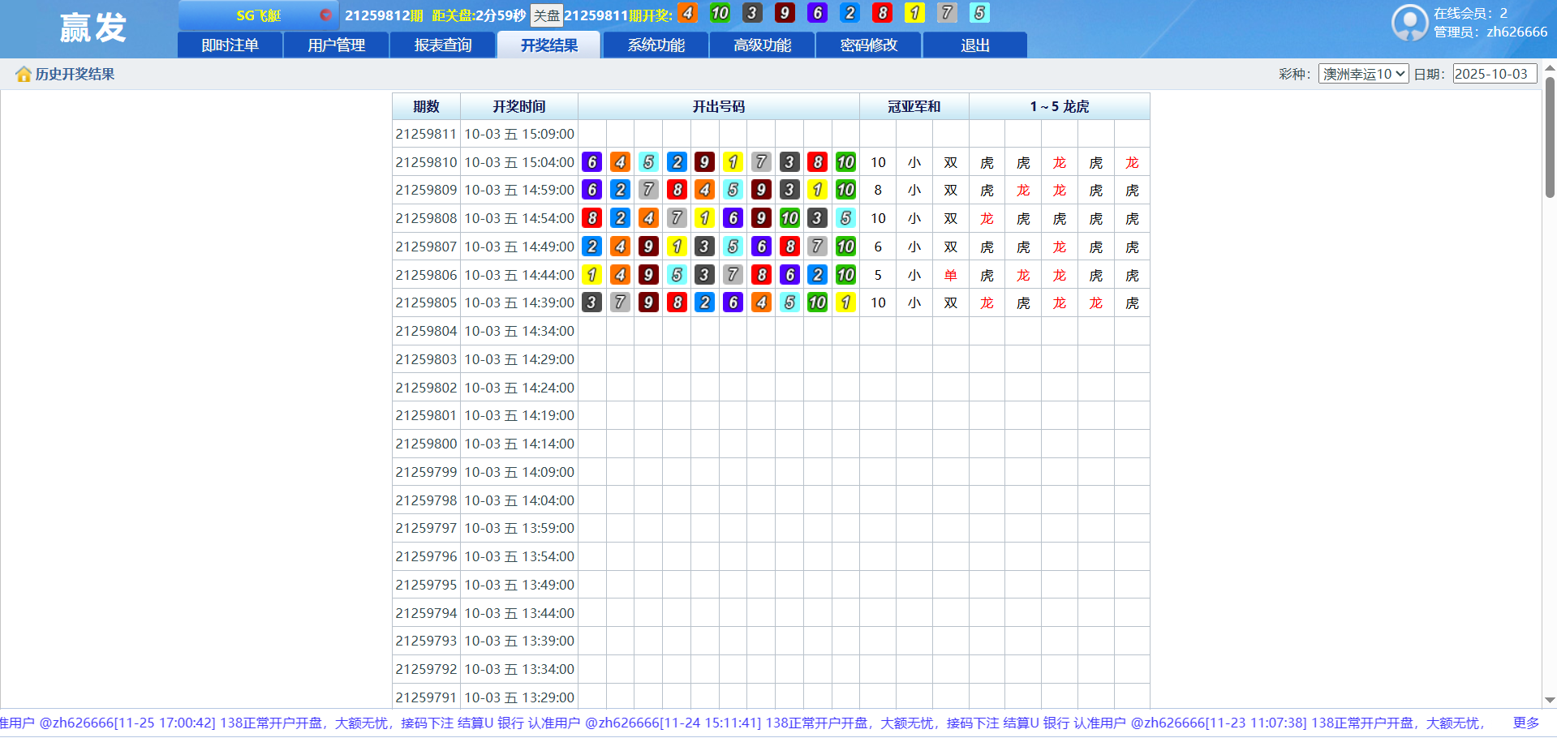Go to the 用户管理 tab
The width and height of the screenshot is (1557, 738).
(336, 45)
